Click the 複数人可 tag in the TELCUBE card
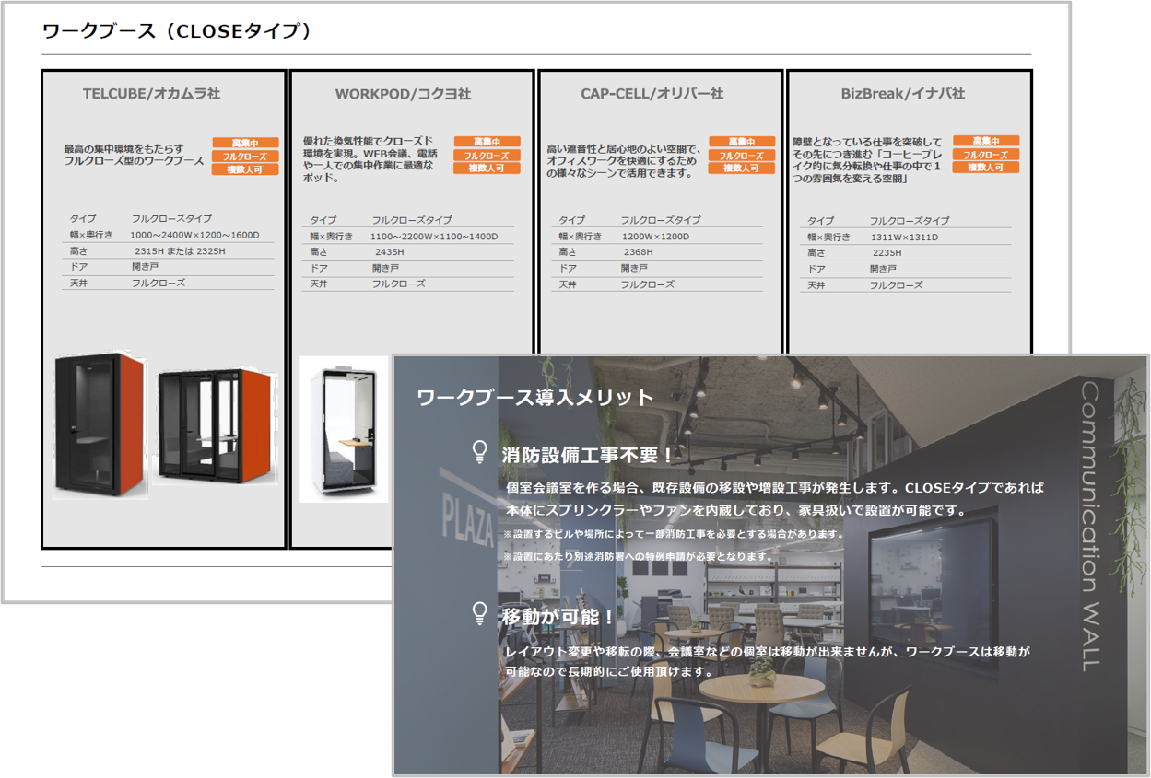1151x778 pixels. pos(245,169)
